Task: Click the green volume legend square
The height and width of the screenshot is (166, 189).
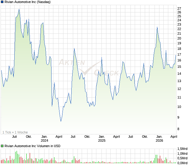Action: pyautogui.click(x=2, y=146)
